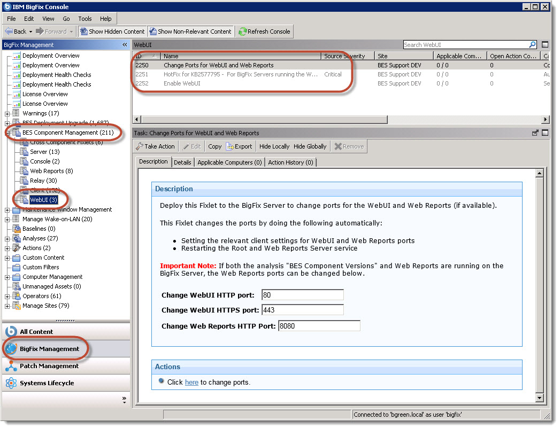The height and width of the screenshot is (429, 560).
Task: Open the Tools menu
Action: click(x=85, y=18)
